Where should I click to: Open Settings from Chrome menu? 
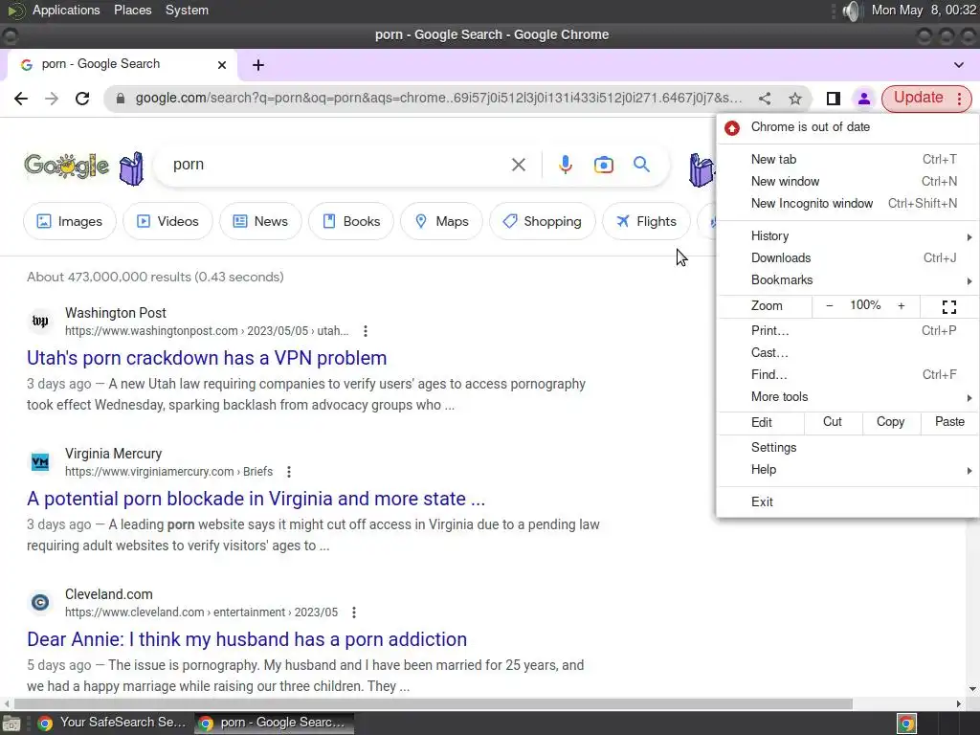click(848, 448)
